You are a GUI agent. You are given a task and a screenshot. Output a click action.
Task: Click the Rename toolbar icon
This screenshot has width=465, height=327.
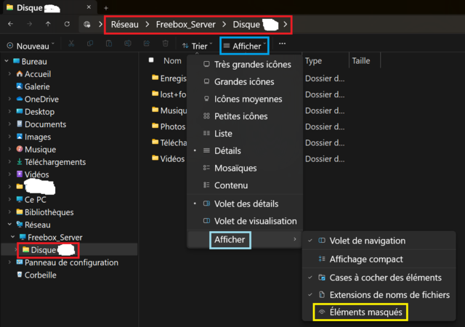[128, 44]
